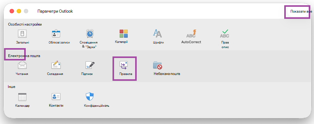
Task: Open the Правопис spelling checkmark icon
Action: [225, 34]
